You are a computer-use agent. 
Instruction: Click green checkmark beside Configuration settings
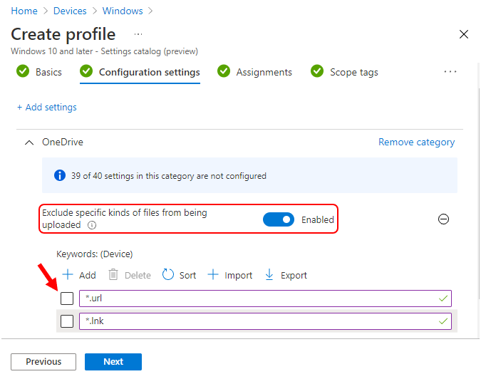(x=86, y=71)
